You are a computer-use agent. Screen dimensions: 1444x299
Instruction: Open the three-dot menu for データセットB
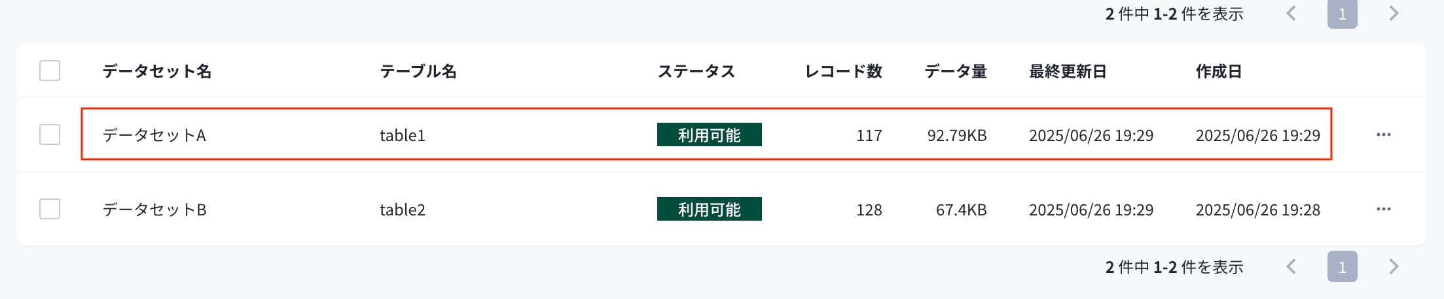(1383, 209)
